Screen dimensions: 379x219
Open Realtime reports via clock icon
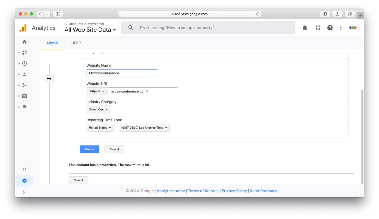[24, 63]
